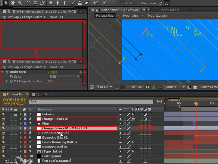218x164 pixels.
Task: Select the Rotation tool
Action: [29, 3]
